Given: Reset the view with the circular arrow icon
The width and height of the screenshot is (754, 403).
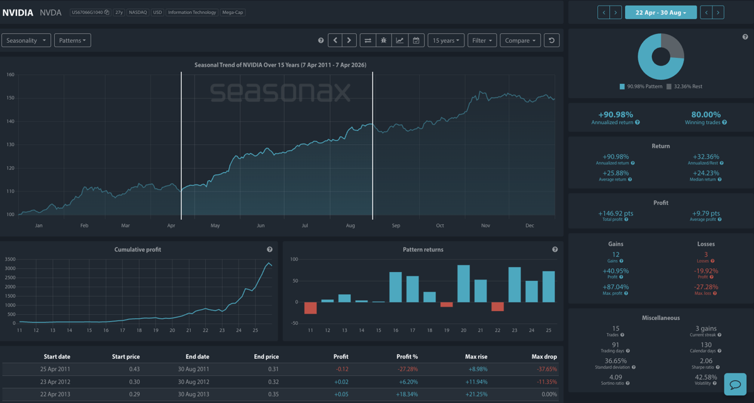Looking at the screenshot, I should click(552, 40).
